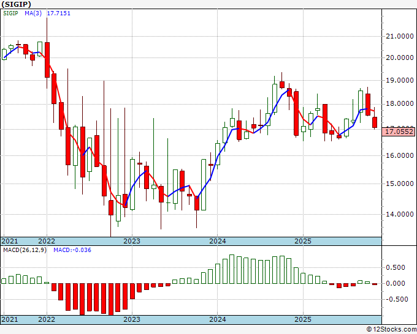Click the 0.500 MACD axis label
This screenshot has width=417, height=334.
coord(396,267)
